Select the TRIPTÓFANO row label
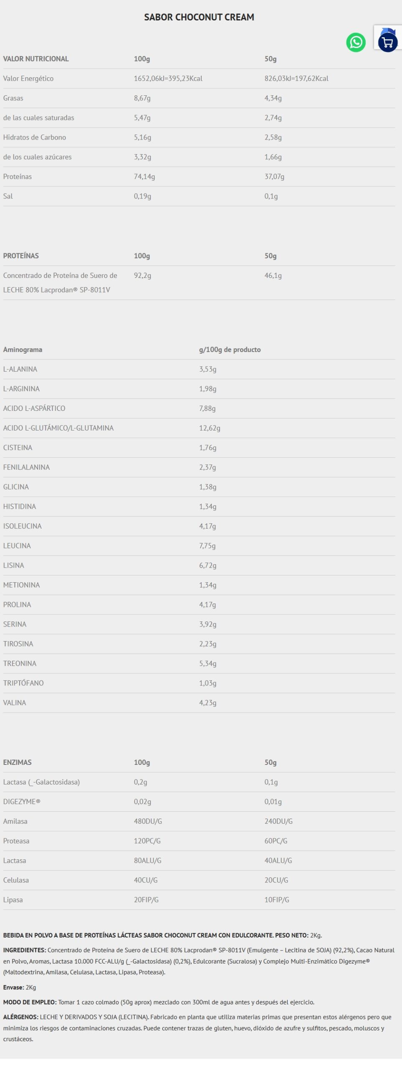This screenshot has height=1070, width=402. click(23, 683)
